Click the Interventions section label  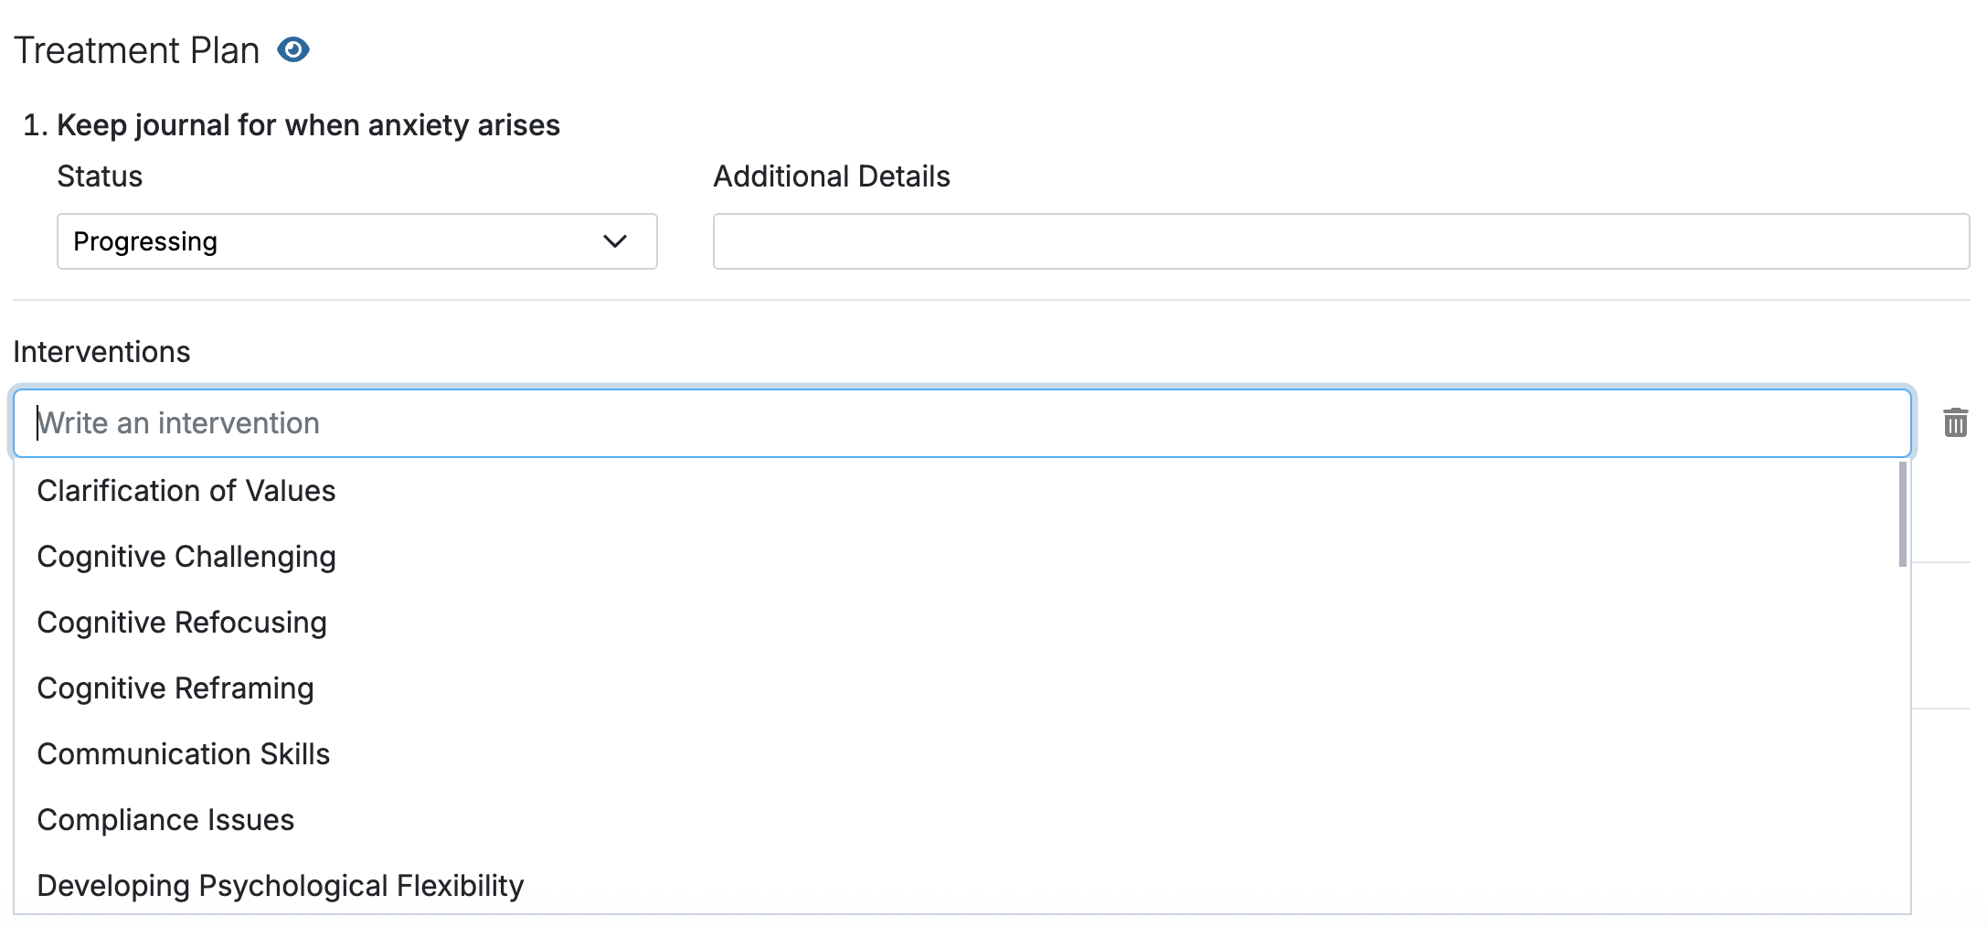pos(101,352)
